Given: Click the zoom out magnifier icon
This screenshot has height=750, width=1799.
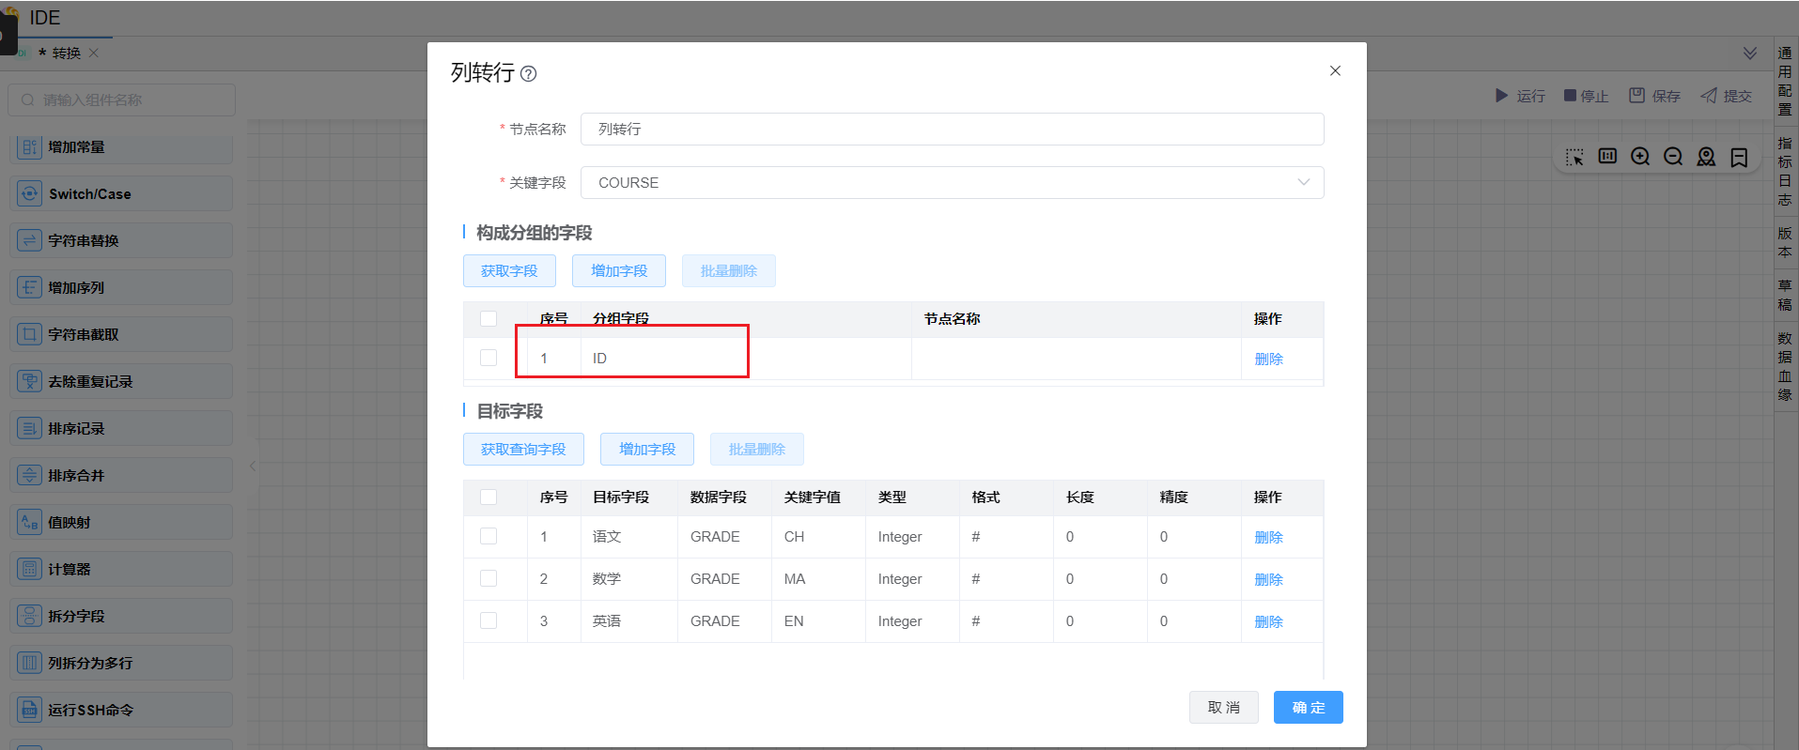Looking at the screenshot, I should click(1673, 157).
